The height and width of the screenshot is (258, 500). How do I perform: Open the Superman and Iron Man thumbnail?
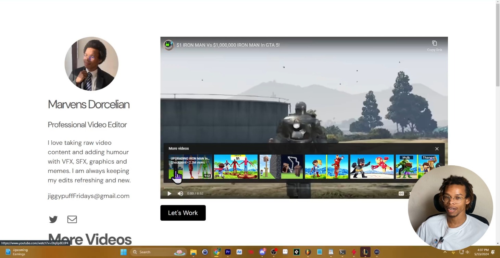click(326, 166)
